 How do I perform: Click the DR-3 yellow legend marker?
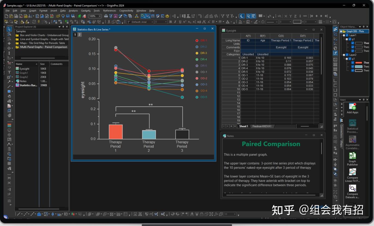point(197,53)
